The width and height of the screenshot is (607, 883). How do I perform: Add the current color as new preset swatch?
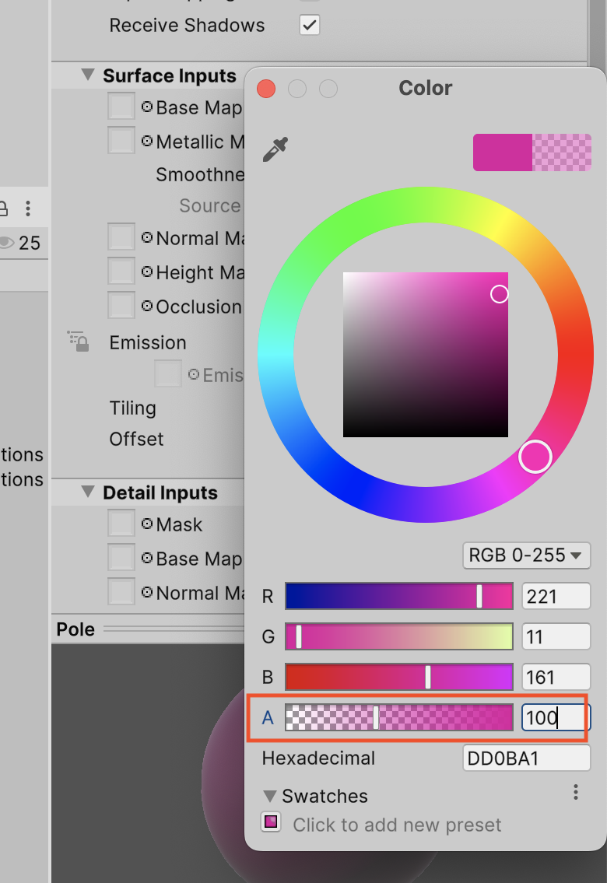[271, 823]
